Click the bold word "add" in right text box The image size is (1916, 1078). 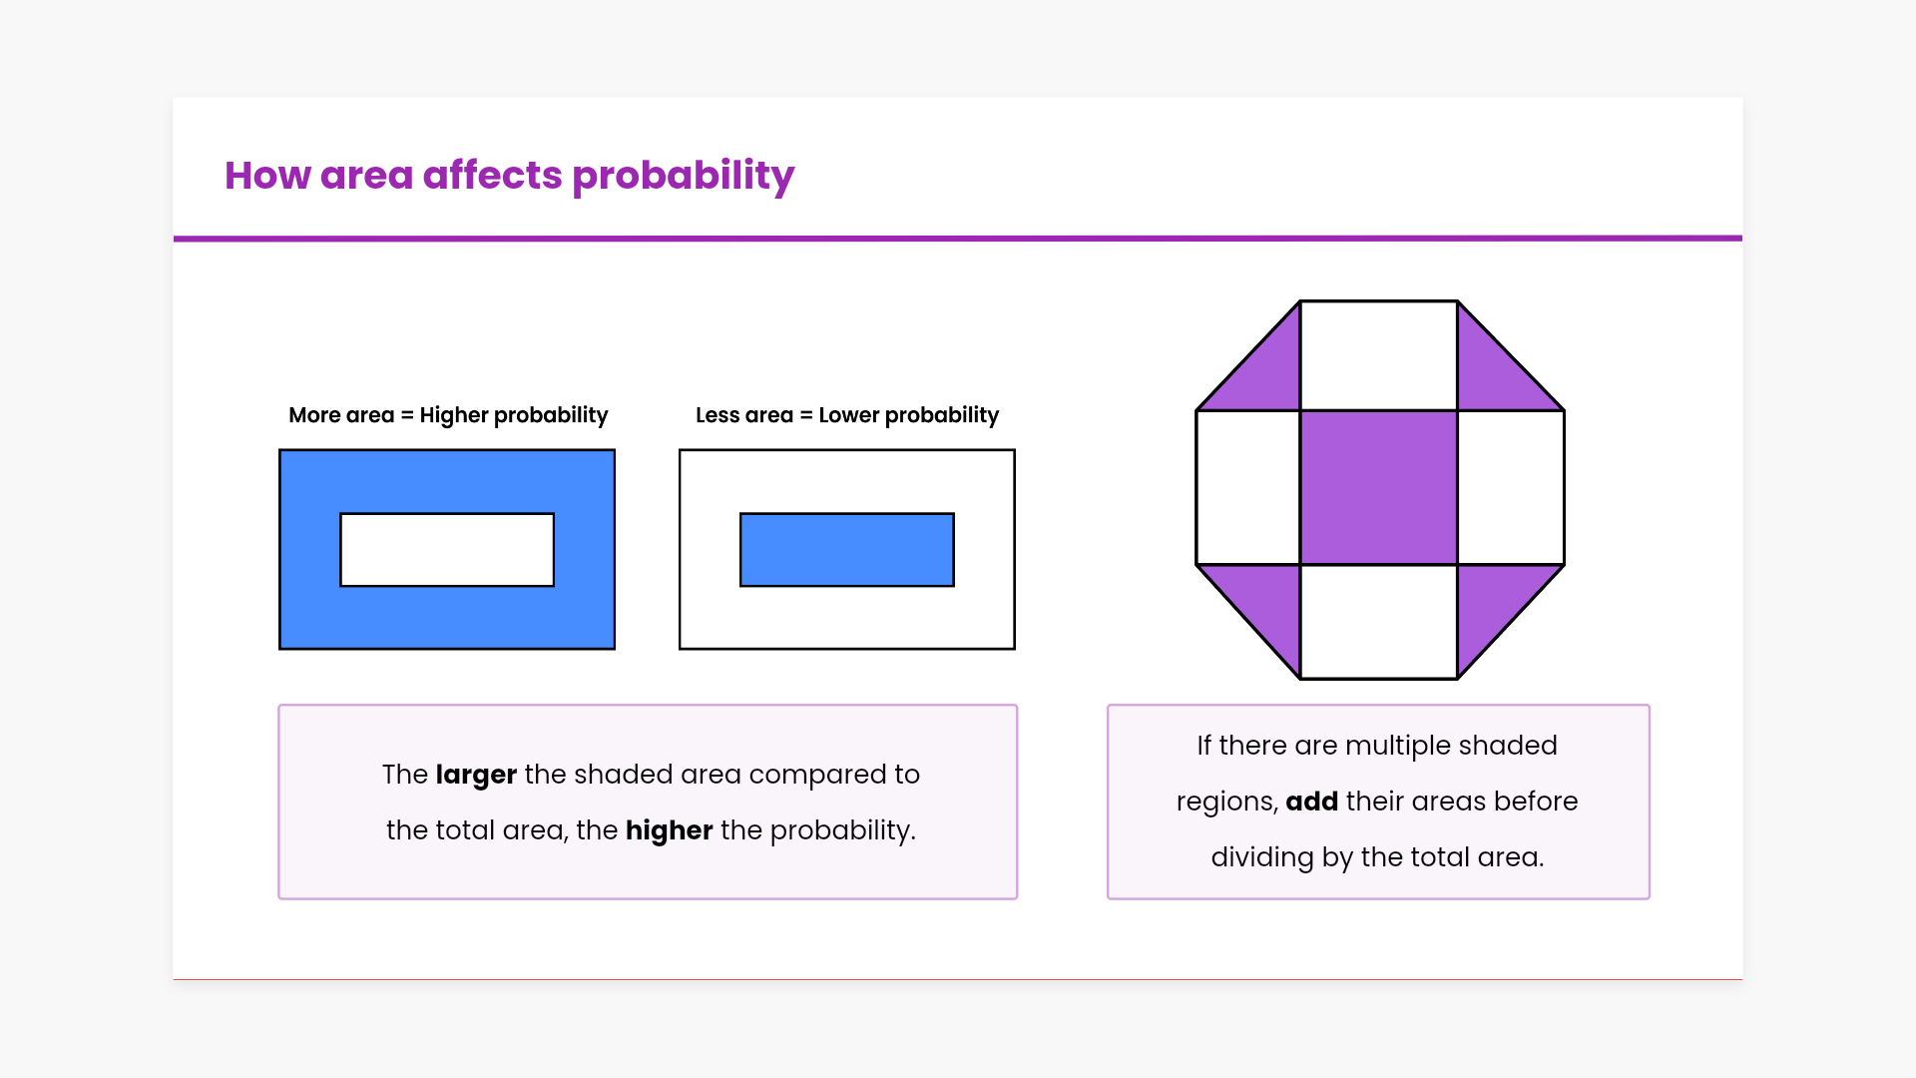coord(1311,802)
